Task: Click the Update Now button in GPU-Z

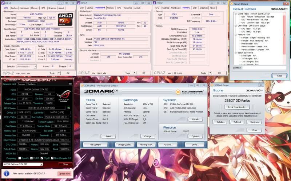Action: (64, 174)
